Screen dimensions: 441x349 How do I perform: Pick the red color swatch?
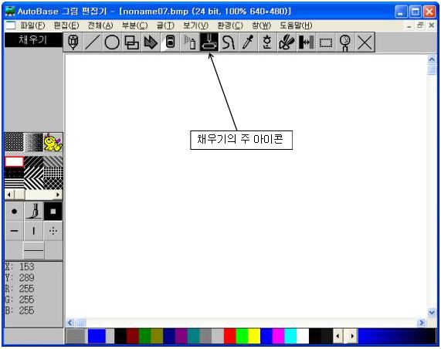(230, 336)
